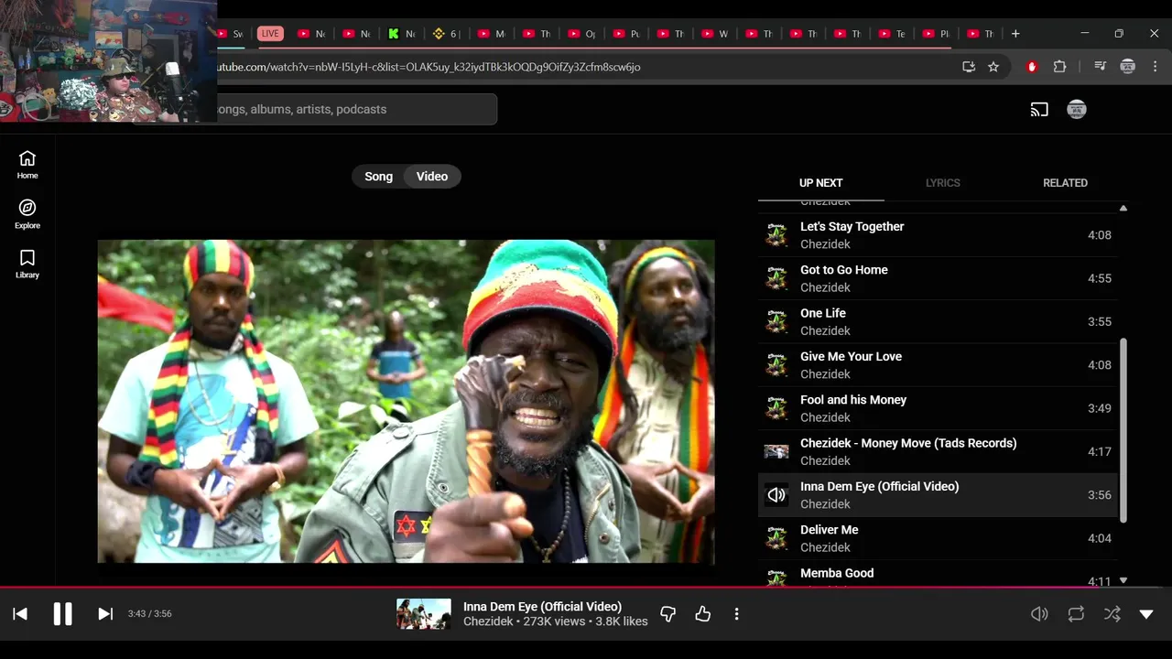
Task: Play Got to Go Home from queue
Action: (x=938, y=278)
